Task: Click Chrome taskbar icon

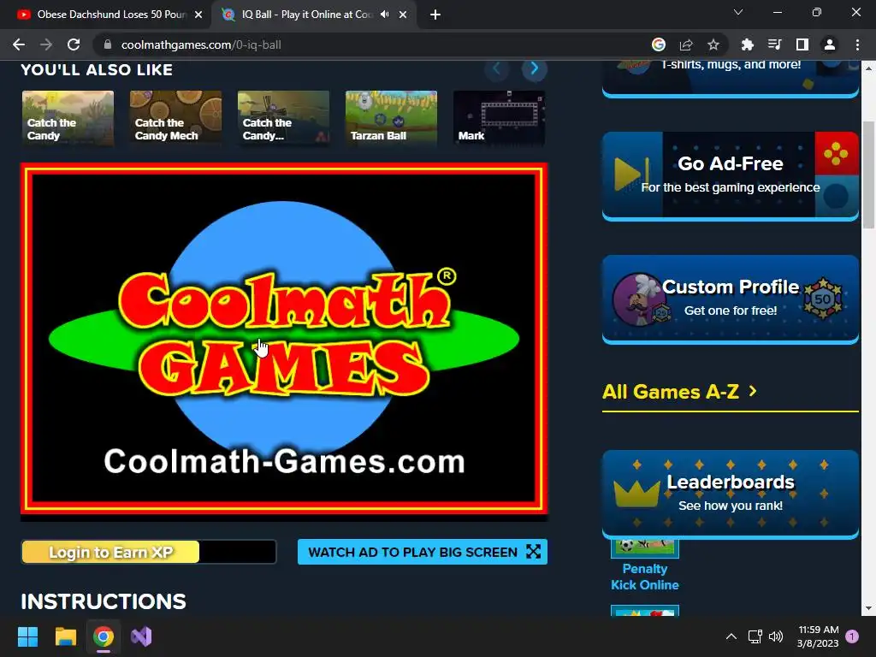Action: (104, 636)
